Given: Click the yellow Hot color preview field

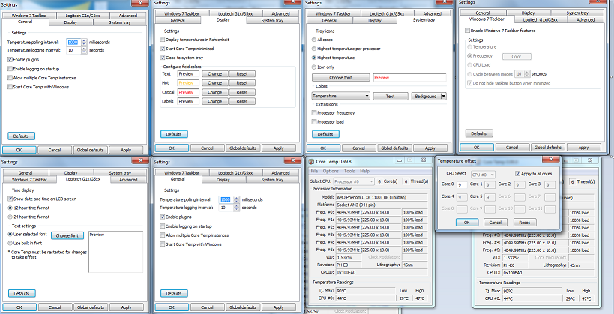Looking at the screenshot, I should (x=188, y=82).
